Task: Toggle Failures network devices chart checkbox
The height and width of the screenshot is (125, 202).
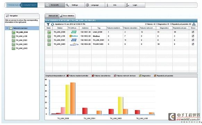Action: (x=115, y=76)
